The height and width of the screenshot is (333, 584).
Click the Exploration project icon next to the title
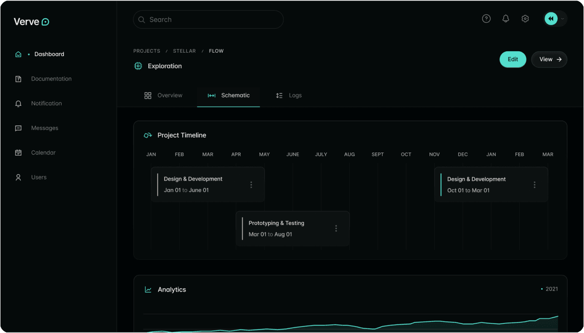coord(138,66)
